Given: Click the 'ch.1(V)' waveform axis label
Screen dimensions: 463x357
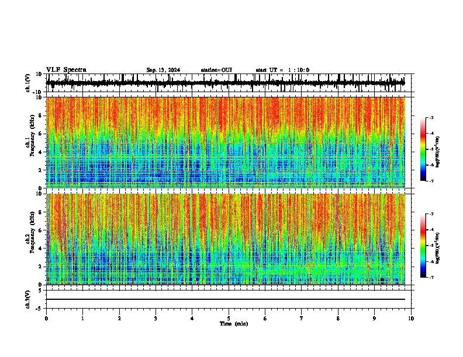Looking at the screenshot, I should (x=28, y=83).
